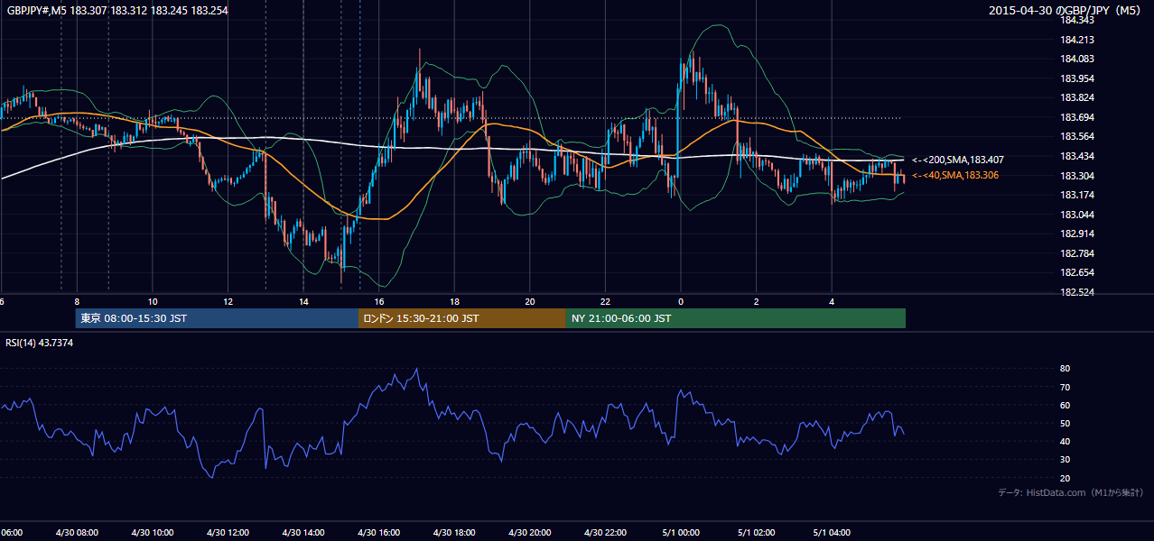Click hour label 20 under the price chart

pyautogui.click(x=530, y=301)
